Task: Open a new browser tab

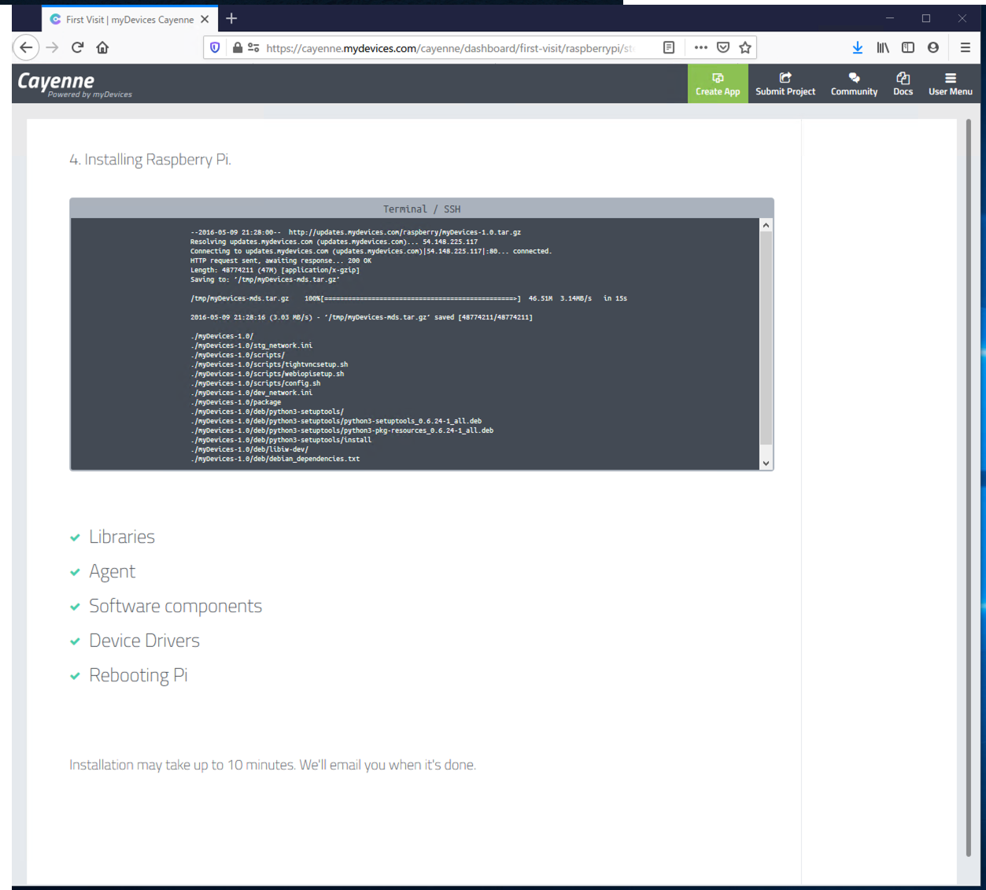Action: 231,18
